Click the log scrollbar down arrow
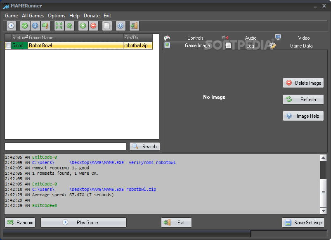Viewport: 331px width, 240px height. coord(323,211)
